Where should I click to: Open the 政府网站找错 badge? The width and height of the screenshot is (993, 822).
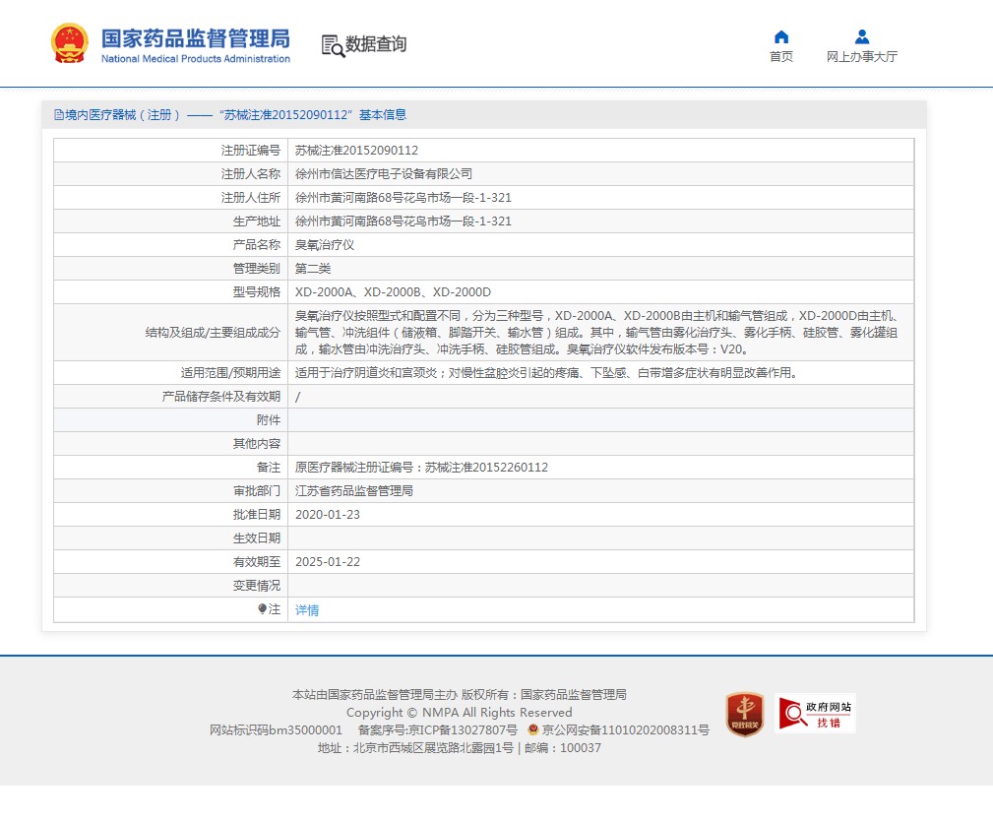tap(816, 714)
